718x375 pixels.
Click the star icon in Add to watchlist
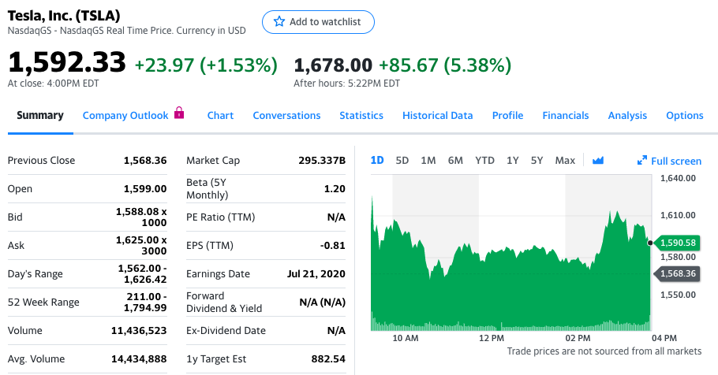[279, 22]
